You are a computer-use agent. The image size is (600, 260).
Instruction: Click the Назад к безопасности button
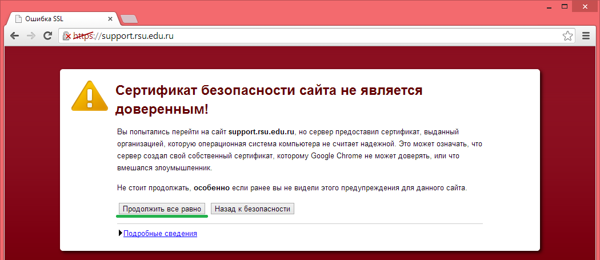(x=253, y=209)
